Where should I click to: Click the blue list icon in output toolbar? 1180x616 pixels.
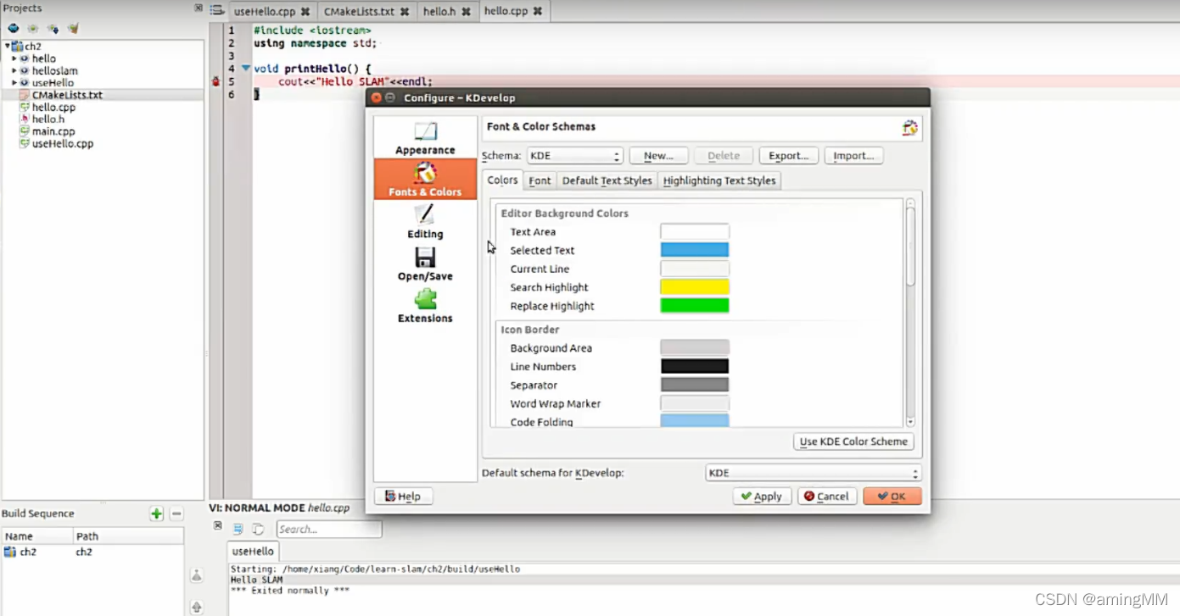[x=238, y=529]
